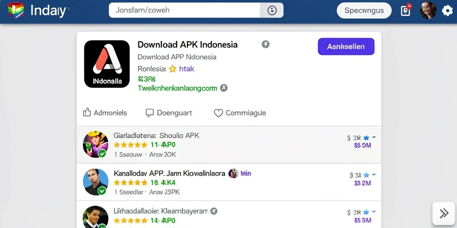Screen dimensions: 457x228
Task: Expand dropdown arrow in Lithaodallaoie row
Action: click(x=374, y=212)
